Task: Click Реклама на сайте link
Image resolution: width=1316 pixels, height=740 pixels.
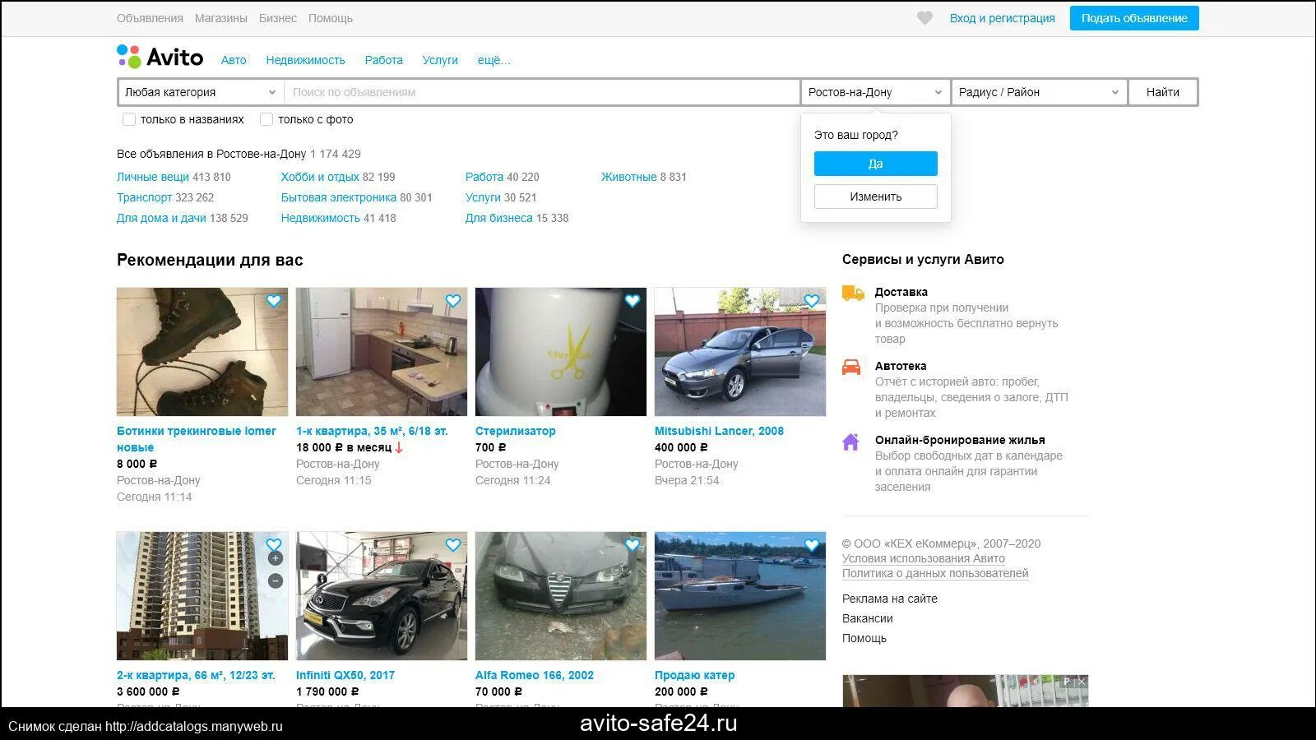Action: point(890,599)
